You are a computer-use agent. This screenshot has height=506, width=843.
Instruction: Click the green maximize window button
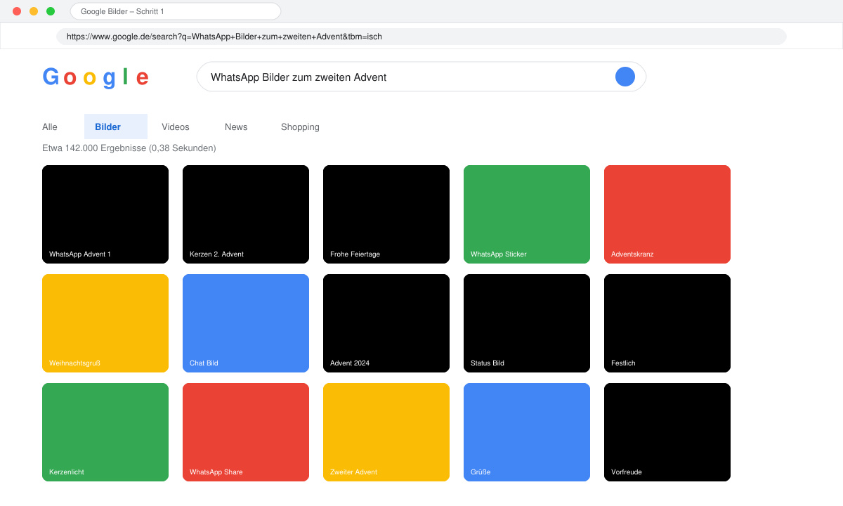pyautogui.click(x=51, y=11)
